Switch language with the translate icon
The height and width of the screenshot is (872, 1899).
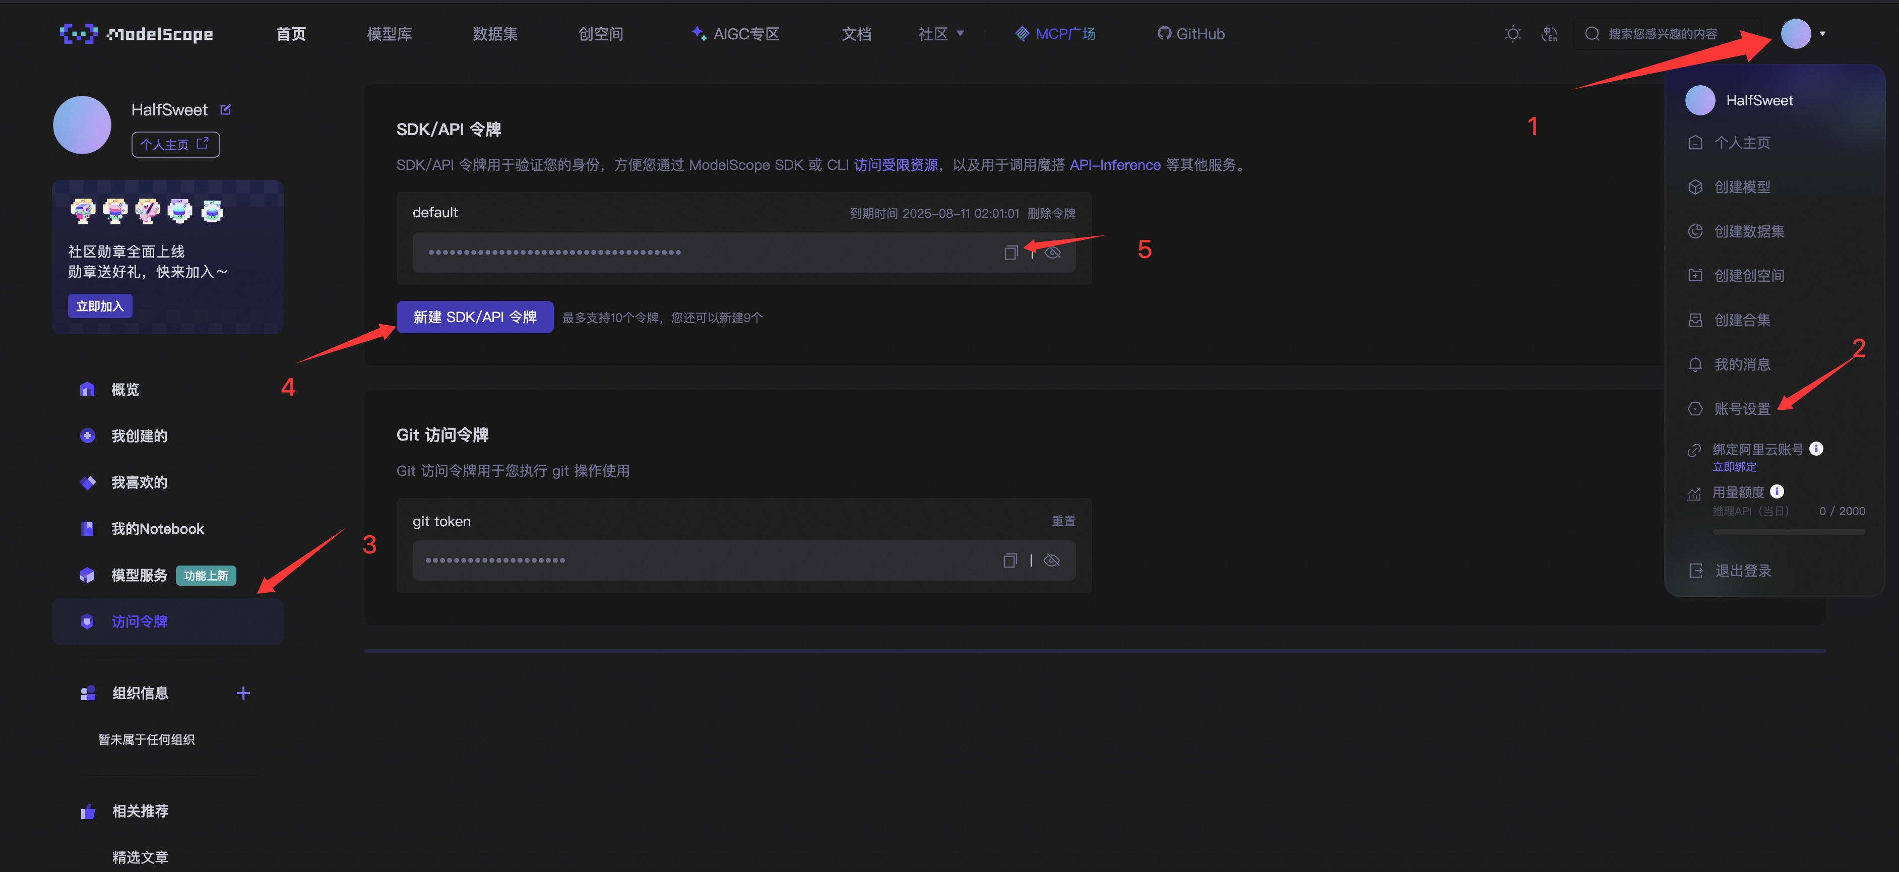pos(1550,34)
